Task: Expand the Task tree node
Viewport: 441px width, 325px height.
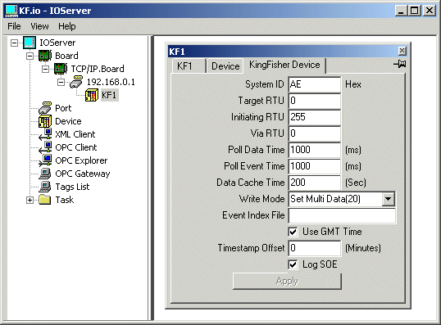Action: click(x=30, y=200)
